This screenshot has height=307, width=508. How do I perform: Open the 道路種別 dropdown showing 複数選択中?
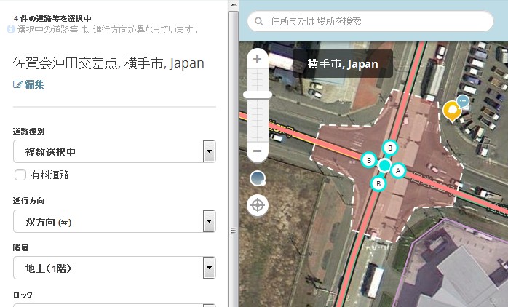click(x=115, y=151)
